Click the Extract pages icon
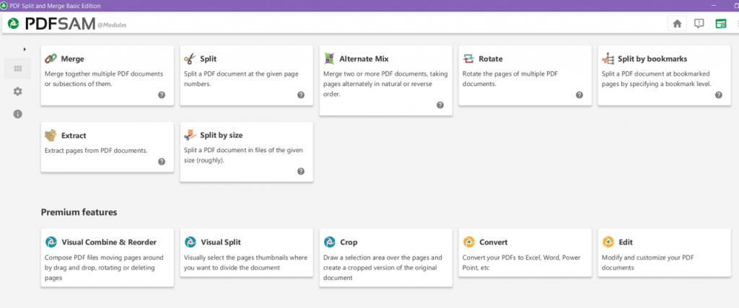The image size is (739, 308). [x=51, y=136]
